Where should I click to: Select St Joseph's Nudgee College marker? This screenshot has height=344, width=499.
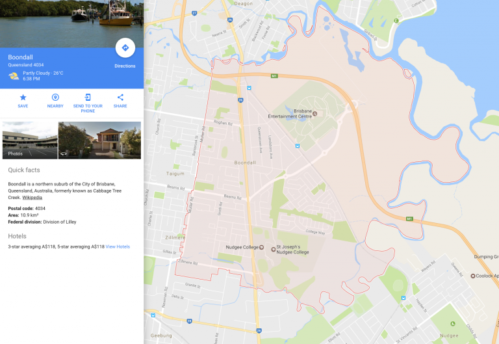[273, 250]
